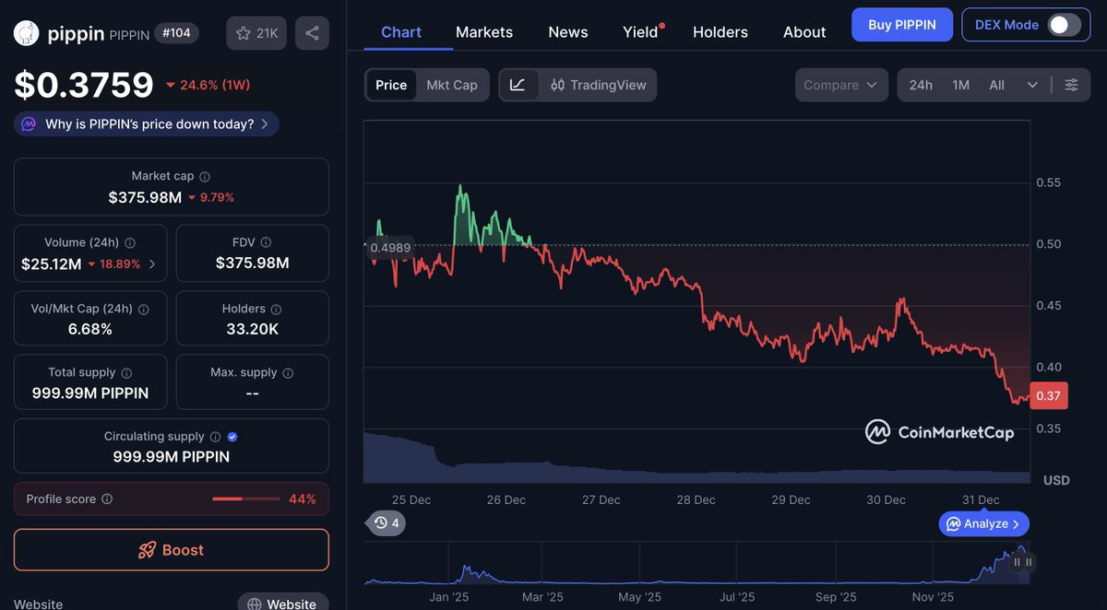Image resolution: width=1107 pixels, height=610 pixels.
Task: Open the Chart tab
Action: pos(401,31)
